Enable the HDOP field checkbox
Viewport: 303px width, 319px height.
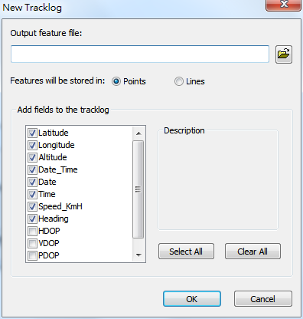(32, 231)
